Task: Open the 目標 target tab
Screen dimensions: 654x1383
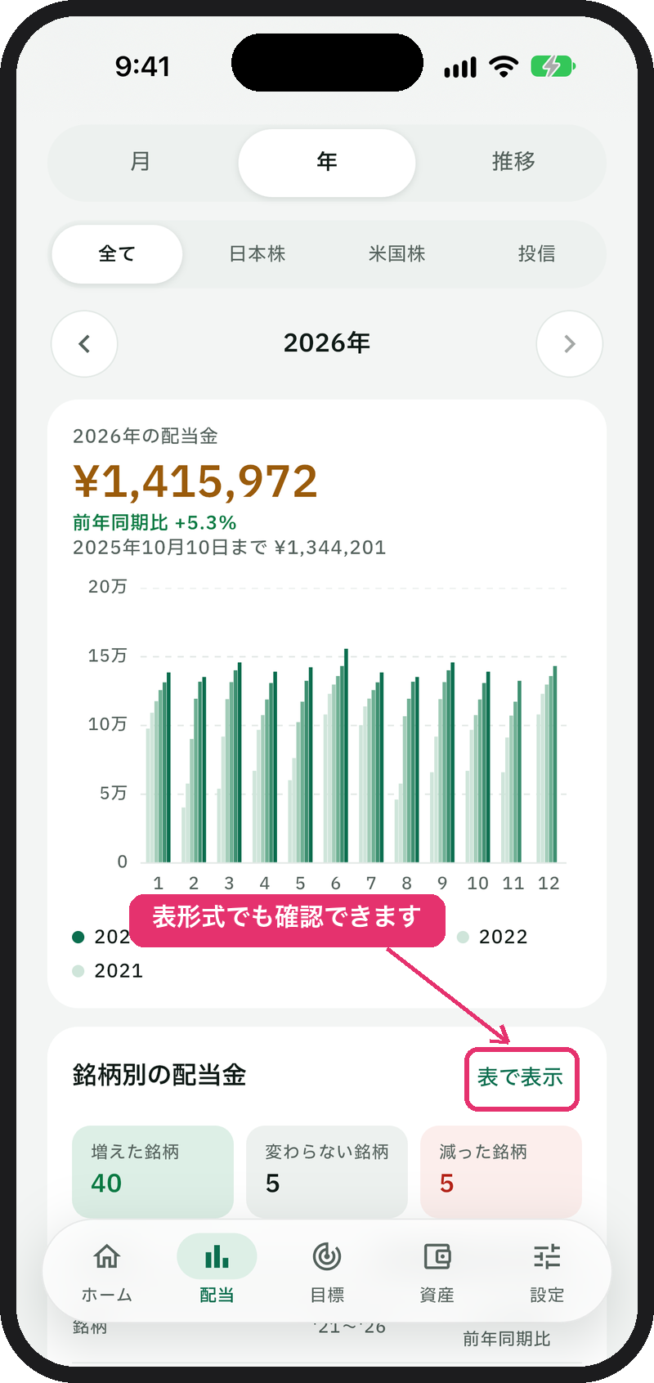Action: [x=327, y=1273]
